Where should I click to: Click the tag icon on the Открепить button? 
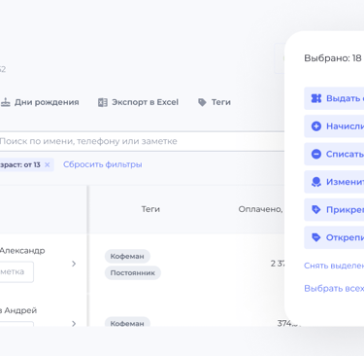click(x=316, y=237)
